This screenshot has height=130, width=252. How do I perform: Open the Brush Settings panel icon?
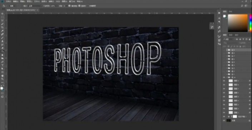219,36
